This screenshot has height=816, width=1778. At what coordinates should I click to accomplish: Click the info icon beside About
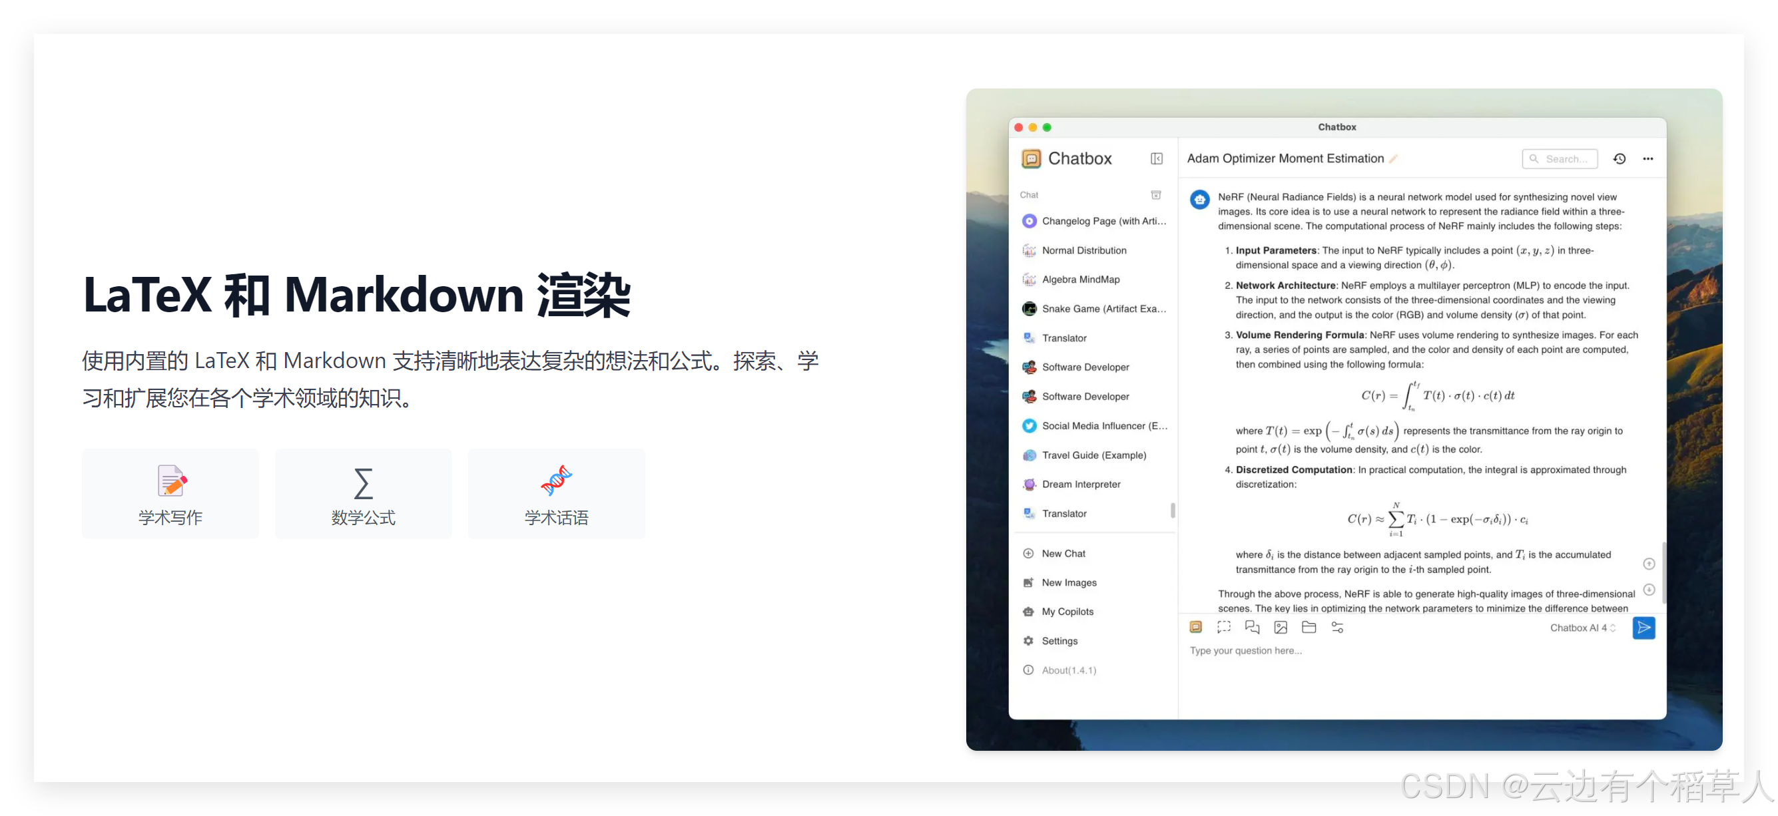coord(1028,670)
